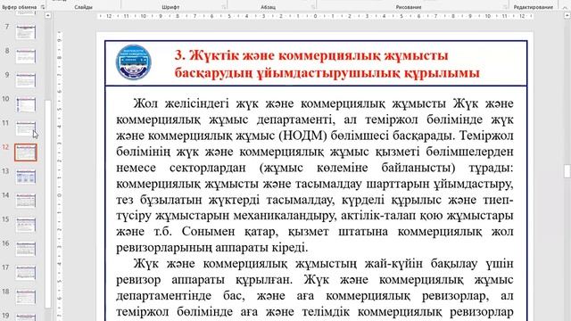The width and height of the screenshot is (571, 321).
Task: Click the Редактирование ribbon group label
Action: pyautogui.click(x=534, y=7)
